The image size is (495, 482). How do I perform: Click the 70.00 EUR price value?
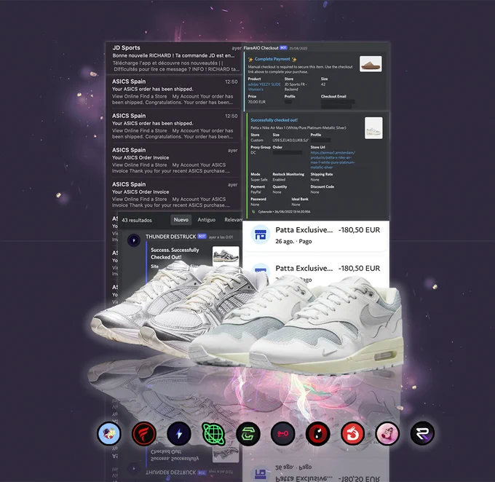(x=257, y=102)
